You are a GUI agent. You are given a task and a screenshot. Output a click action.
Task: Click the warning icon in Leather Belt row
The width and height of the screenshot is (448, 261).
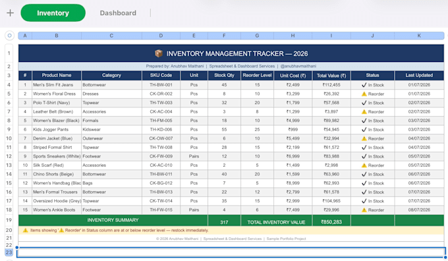364,112
